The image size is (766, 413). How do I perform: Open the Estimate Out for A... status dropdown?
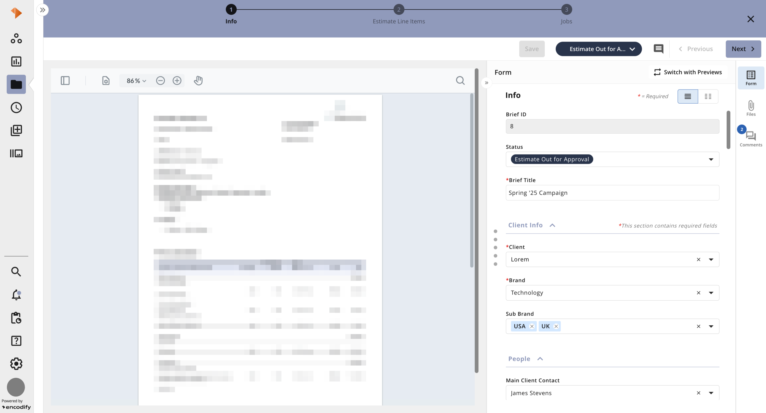click(598, 49)
